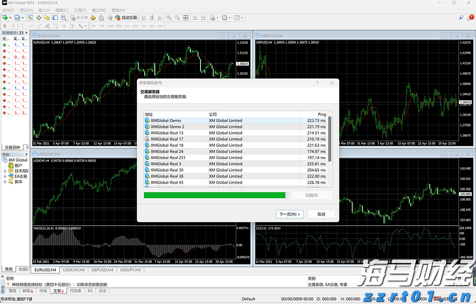Open the Indicators list icon
The height and width of the screenshot is (304, 476).
pyautogui.click(x=212, y=17)
